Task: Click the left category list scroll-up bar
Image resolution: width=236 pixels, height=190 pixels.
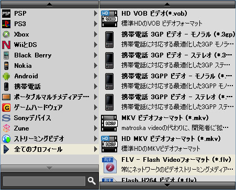Action: coord(50,4)
